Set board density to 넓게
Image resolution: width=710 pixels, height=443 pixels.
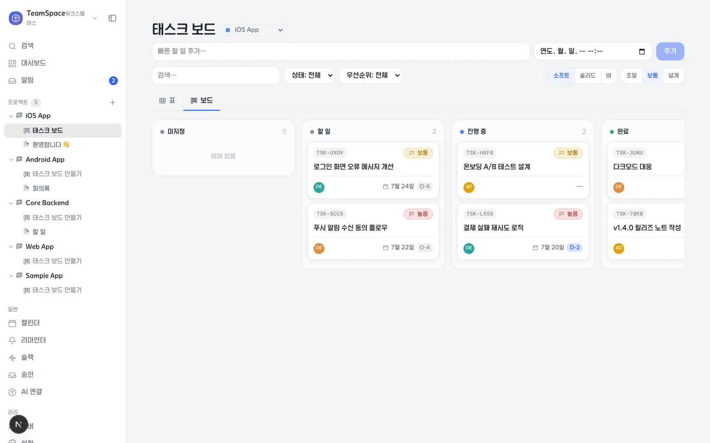point(674,76)
